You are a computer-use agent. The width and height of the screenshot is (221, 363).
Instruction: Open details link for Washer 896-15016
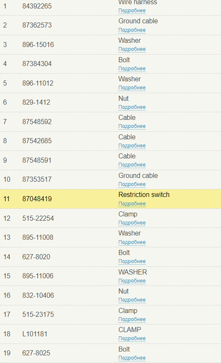(x=132, y=49)
